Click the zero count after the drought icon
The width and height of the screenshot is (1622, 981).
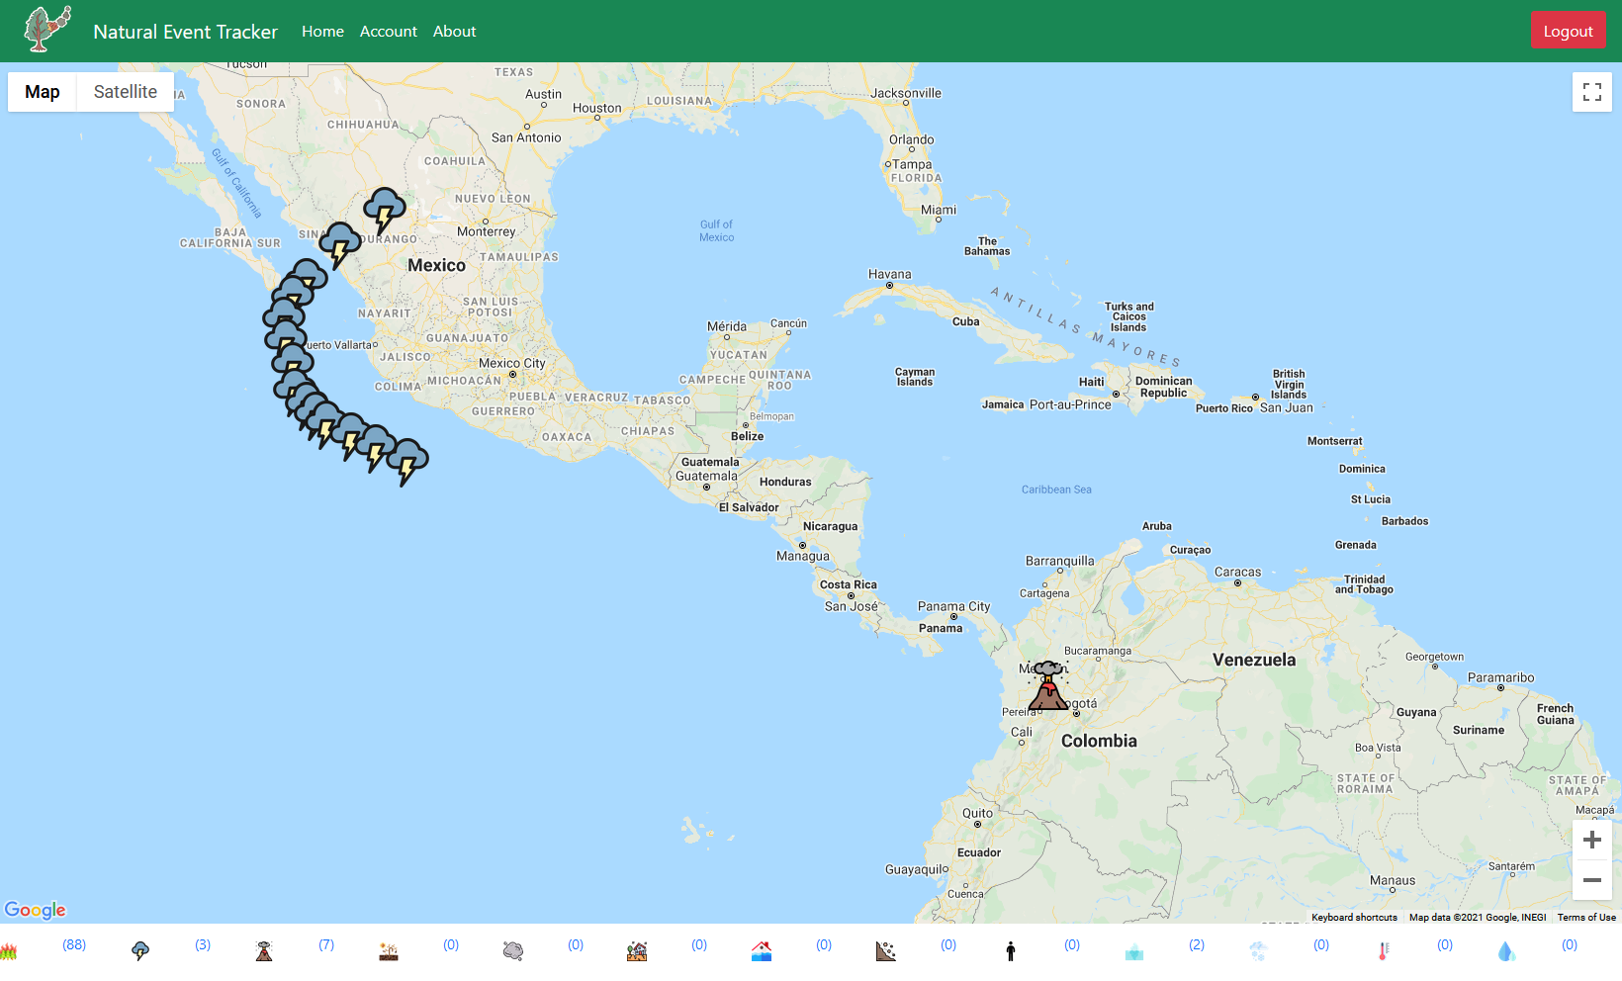451,945
